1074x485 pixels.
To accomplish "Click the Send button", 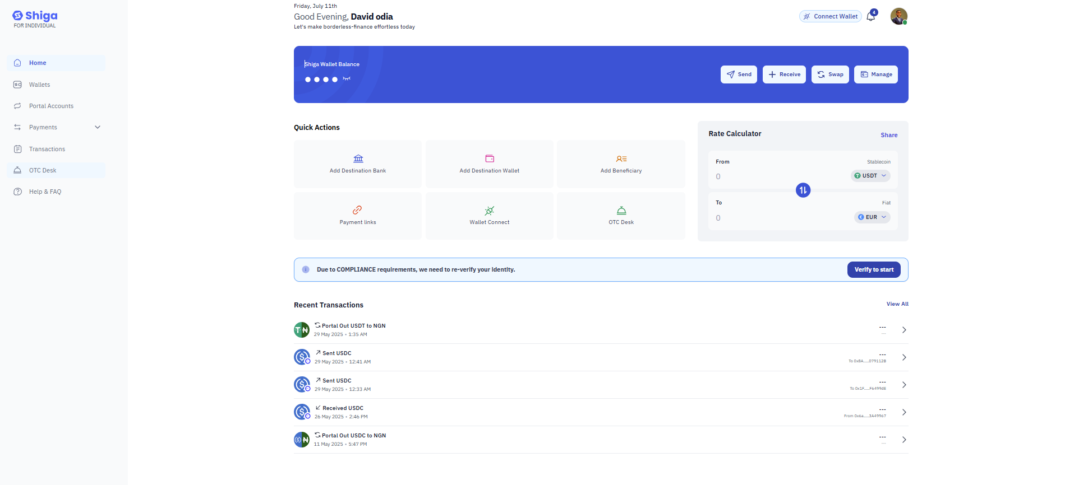I will [x=739, y=74].
